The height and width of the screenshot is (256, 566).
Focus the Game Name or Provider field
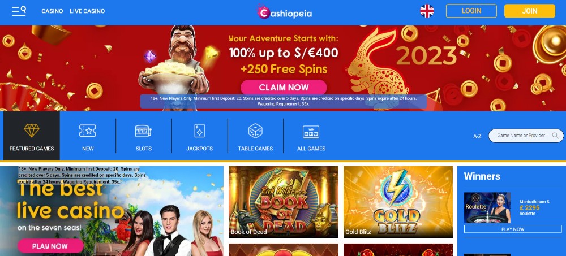coord(526,136)
